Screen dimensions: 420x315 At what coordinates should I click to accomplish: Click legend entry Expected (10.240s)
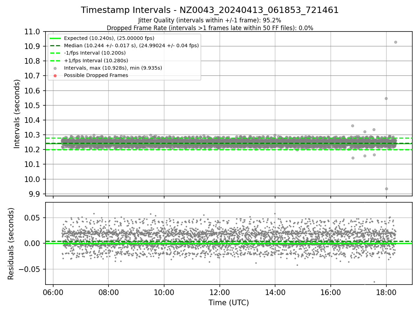pos(109,38)
